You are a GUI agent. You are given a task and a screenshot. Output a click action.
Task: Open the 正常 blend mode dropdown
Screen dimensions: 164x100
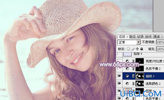129,42
